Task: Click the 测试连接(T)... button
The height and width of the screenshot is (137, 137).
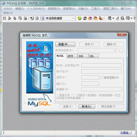Action: tap(111, 107)
